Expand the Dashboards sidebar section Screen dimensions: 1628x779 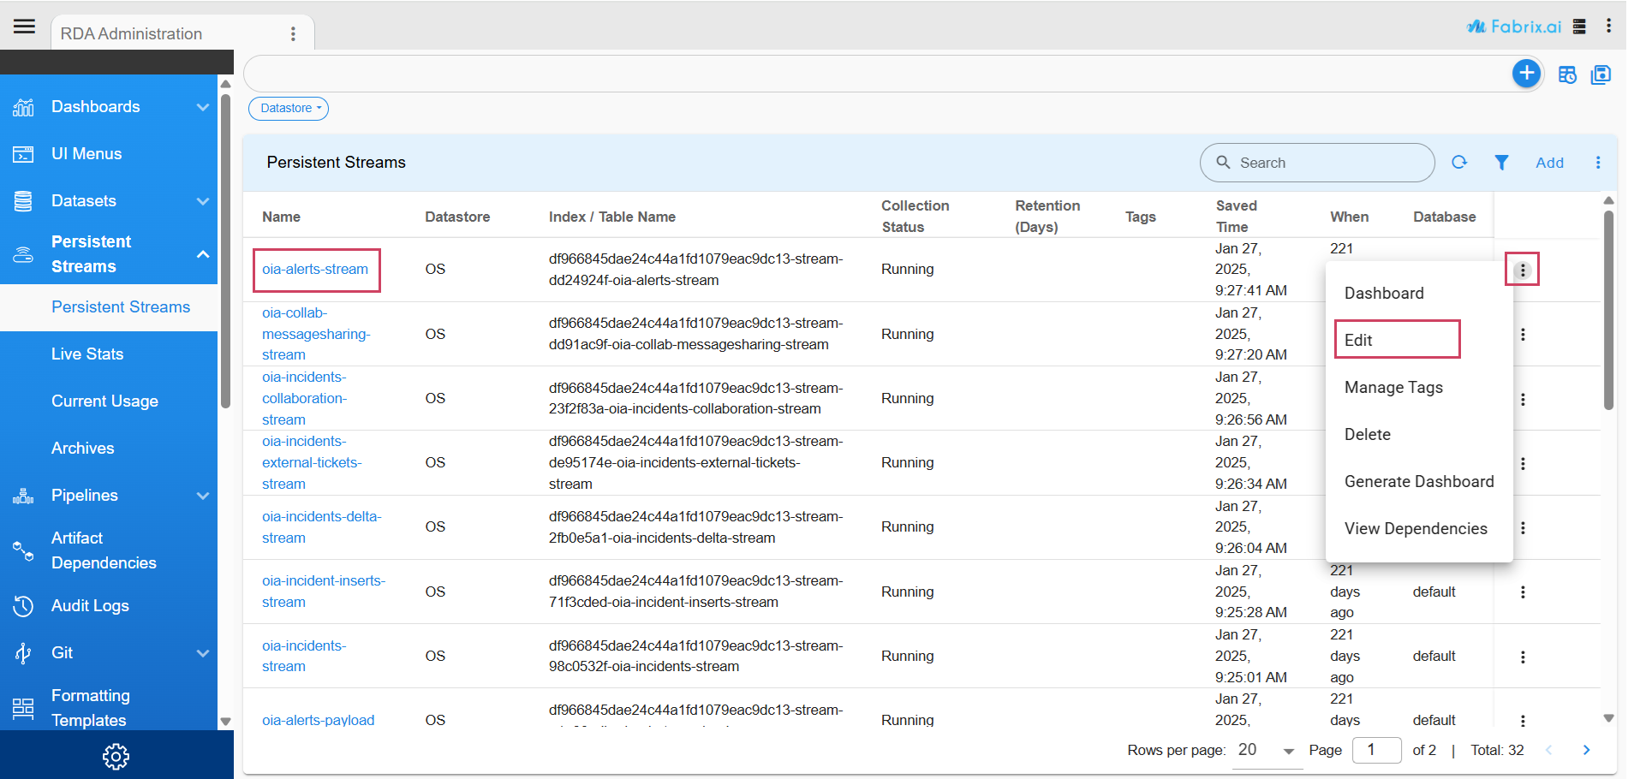tap(202, 107)
